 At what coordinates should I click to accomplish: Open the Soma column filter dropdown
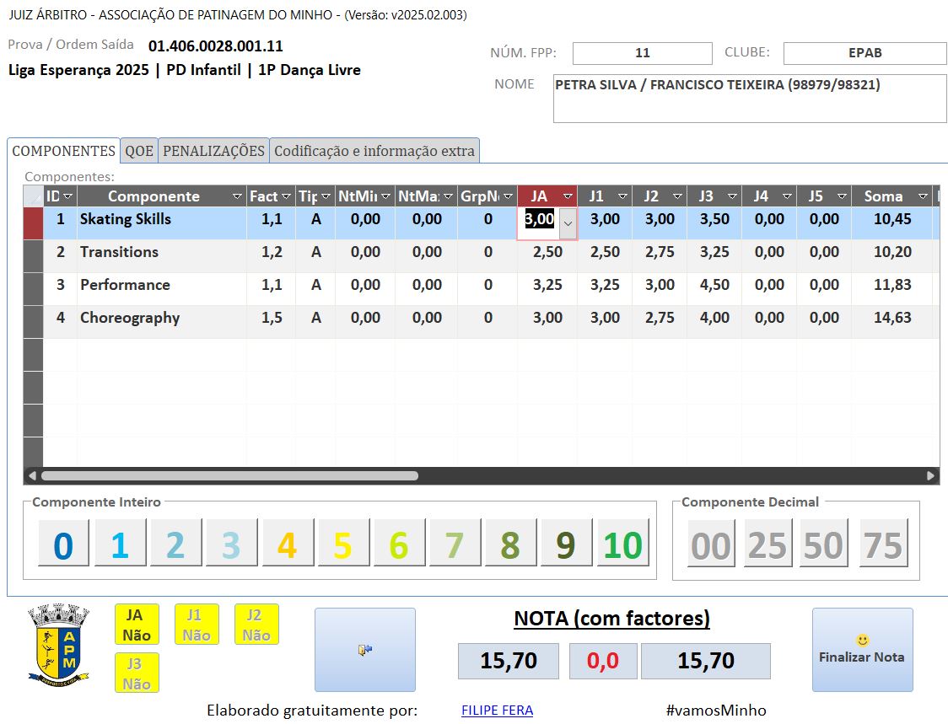click(x=923, y=196)
